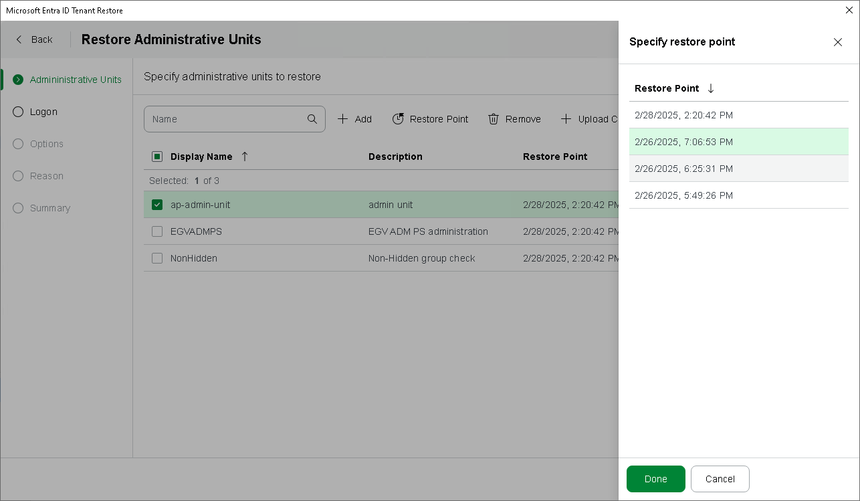Click the Cancel button

720,479
